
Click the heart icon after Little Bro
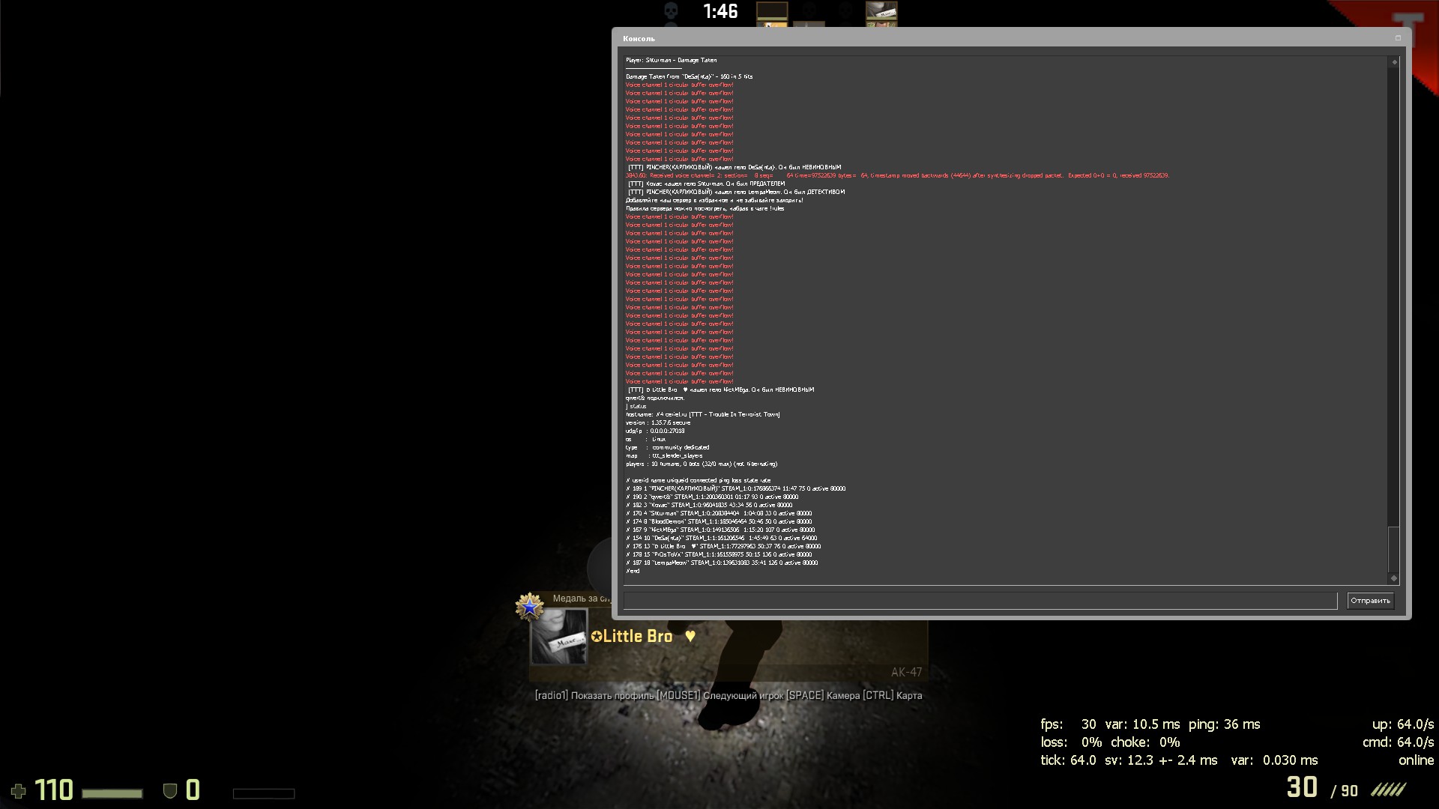coord(690,636)
